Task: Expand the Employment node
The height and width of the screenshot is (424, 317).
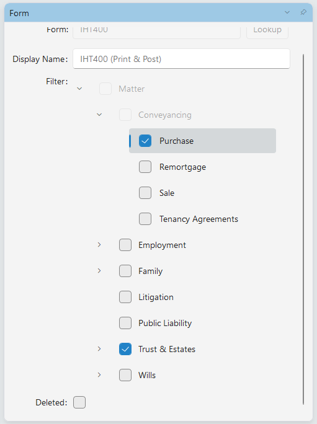Action: [99, 245]
